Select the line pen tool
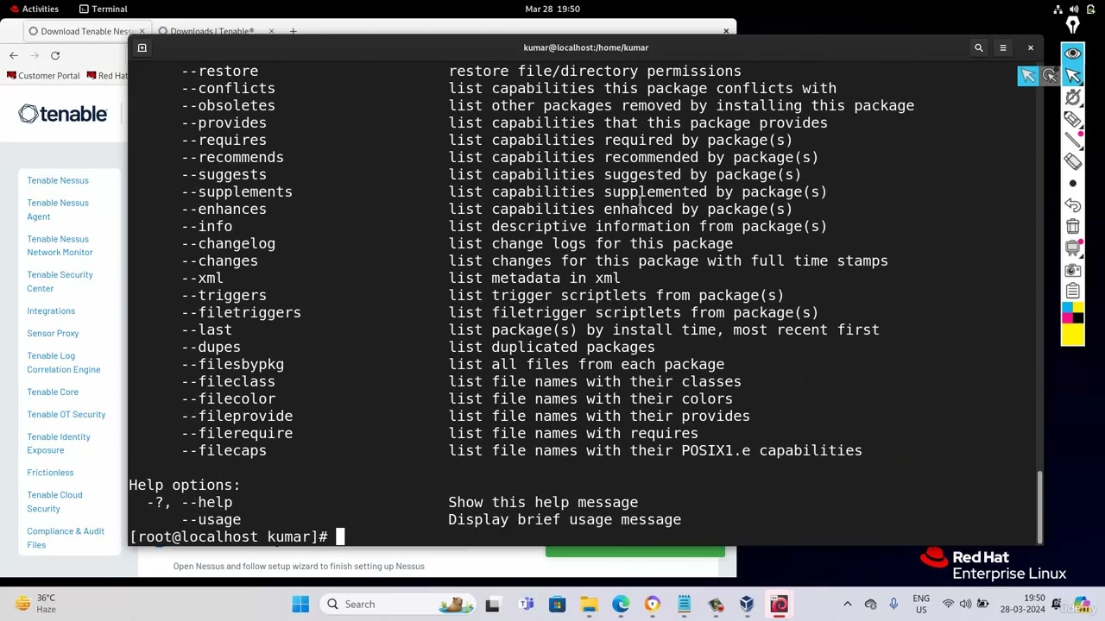The image size is (1105, 621). (x=1072, y=141)
